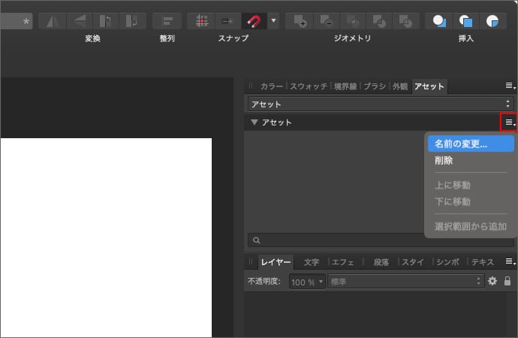The width and height of the screenshot is (518, 338).
Task: Open the アセット category dropdown
Action: click(x=381, y=104)
